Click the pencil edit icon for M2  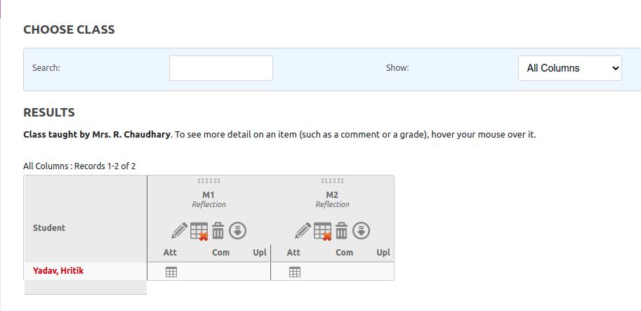coord(303,230)
